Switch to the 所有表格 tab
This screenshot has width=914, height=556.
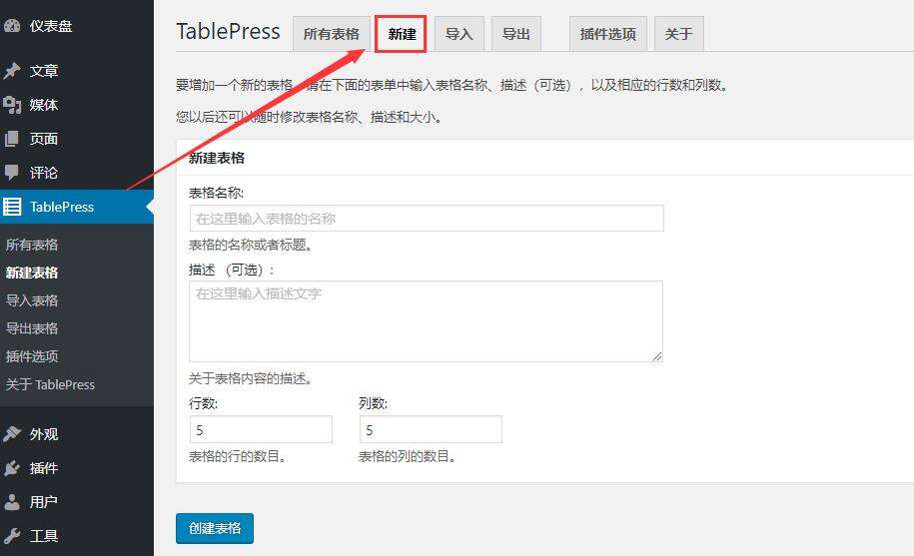tap(331, 34)
